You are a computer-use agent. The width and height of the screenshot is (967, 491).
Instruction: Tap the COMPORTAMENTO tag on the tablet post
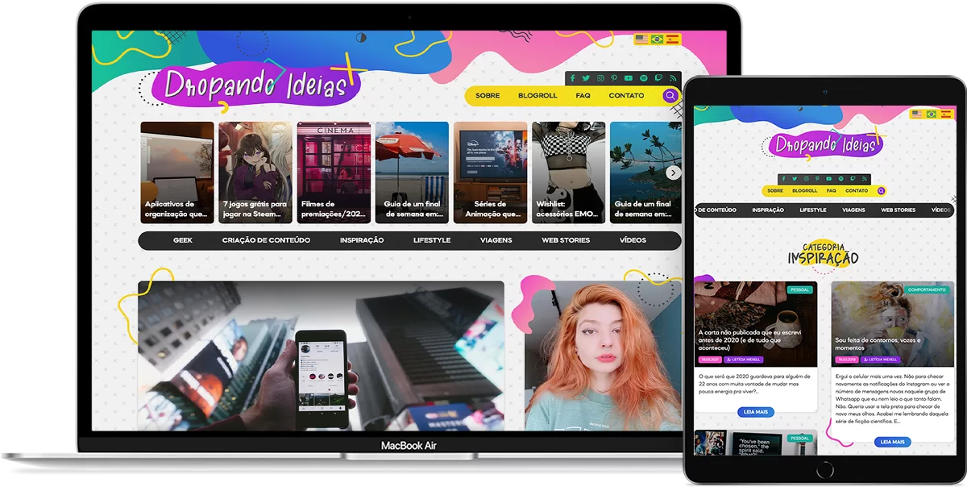click(927, 289)
